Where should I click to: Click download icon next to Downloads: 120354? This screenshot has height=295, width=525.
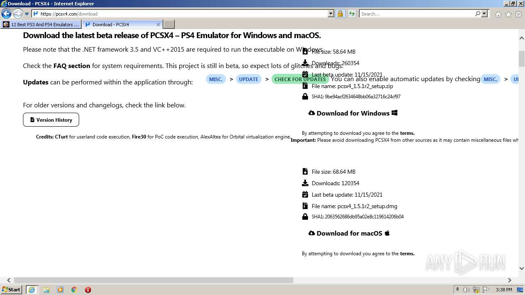(x=305, y=183)
